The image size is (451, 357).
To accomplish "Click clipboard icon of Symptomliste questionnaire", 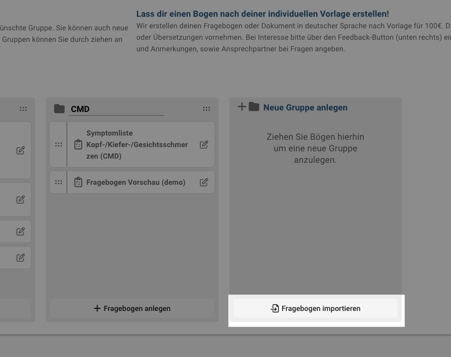I will (78, 144).
